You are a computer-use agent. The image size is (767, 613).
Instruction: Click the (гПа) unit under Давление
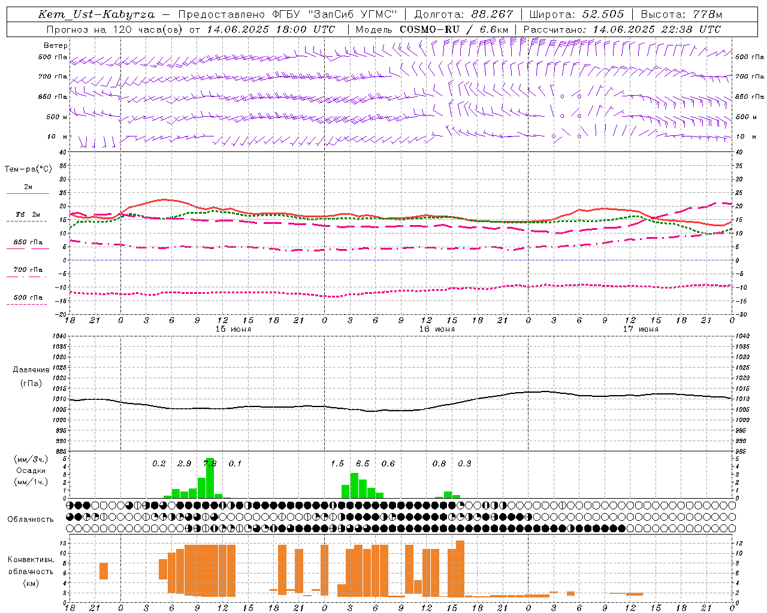pyautogui.click(x=31, y=384)
